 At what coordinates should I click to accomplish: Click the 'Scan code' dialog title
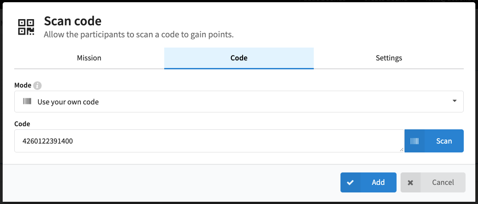tap(73, 21)
